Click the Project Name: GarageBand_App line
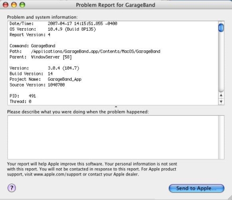This screenshot has width=232, height=200. [46, 79]
